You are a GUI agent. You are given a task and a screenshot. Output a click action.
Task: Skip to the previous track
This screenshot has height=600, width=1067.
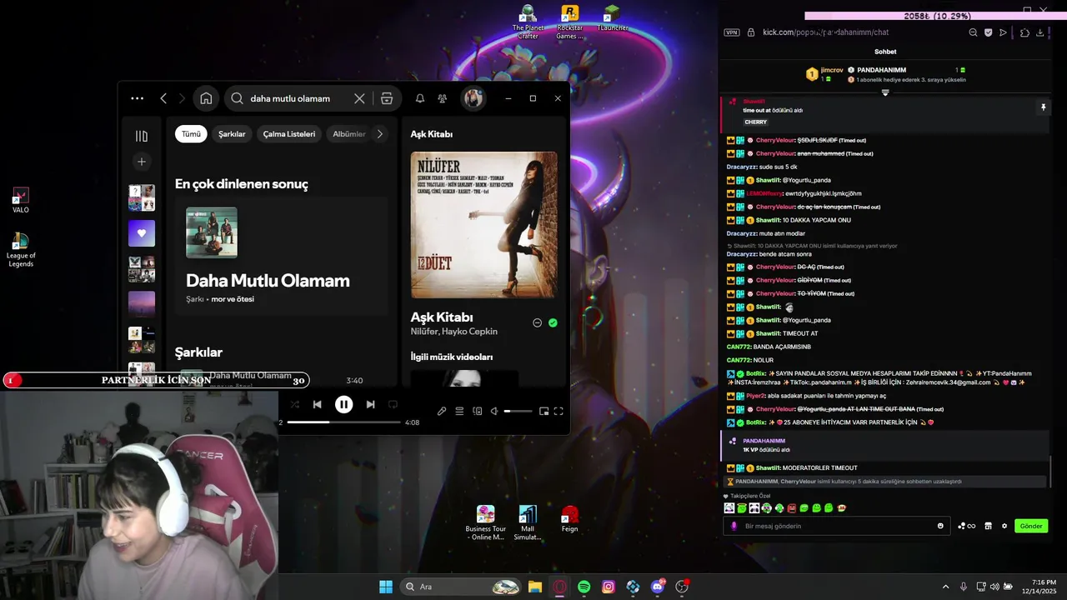[x=317, y=404]
